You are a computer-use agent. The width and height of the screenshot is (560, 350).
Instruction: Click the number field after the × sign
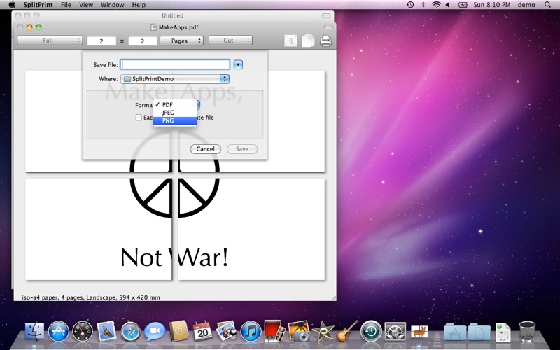pyautogui.click(x=143, y=41)
